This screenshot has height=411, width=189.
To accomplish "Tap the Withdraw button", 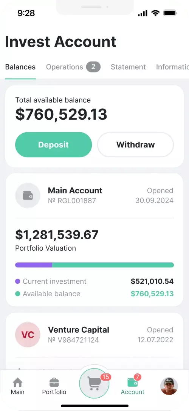I will click(x=136, y=145).
